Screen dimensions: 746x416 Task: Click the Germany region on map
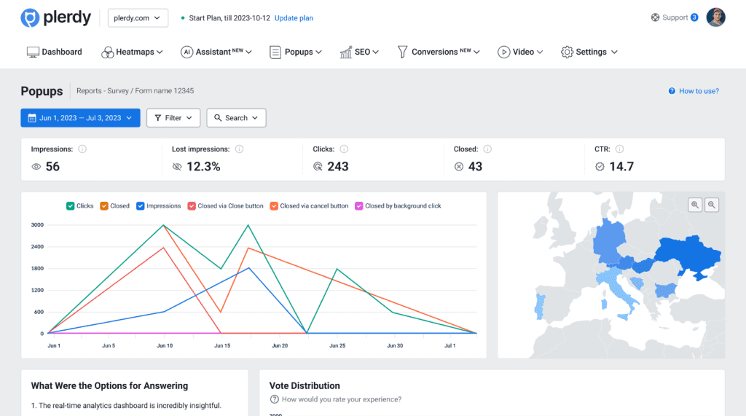click(x=610, y=241)
